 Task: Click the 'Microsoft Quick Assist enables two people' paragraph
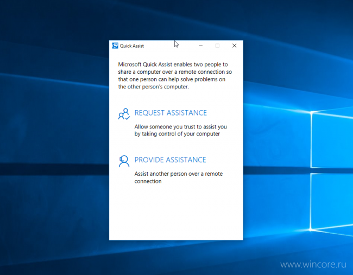(175, 75)
